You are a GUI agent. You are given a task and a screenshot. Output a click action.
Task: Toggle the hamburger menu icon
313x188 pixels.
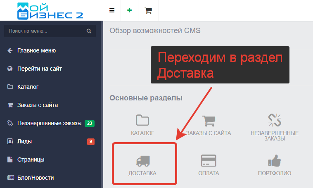(x=112, y=10)
